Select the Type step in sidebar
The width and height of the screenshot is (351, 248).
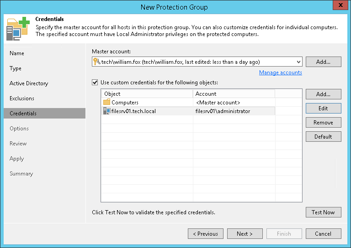click(x=16, y=68)
